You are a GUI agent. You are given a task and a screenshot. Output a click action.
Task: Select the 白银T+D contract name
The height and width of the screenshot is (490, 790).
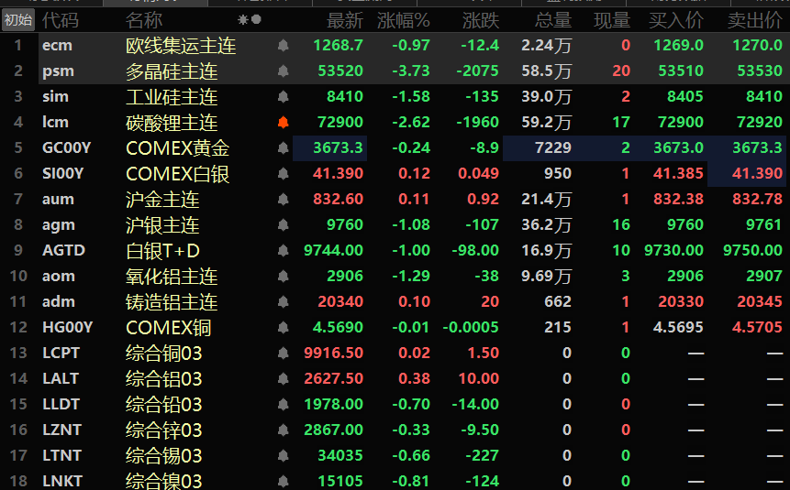pyautogui.click(x=162, y=251)
